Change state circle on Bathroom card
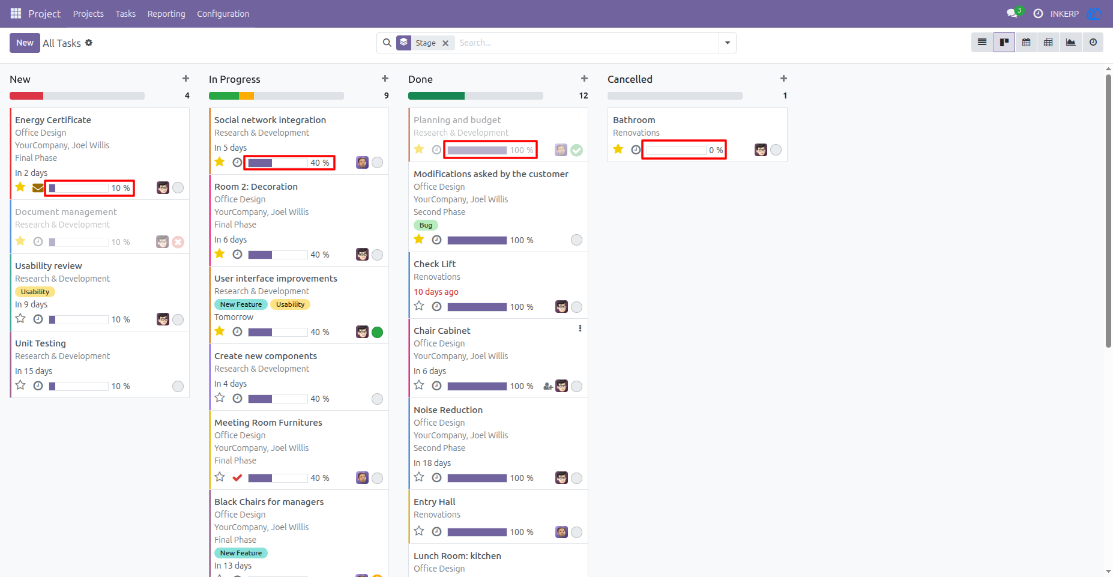 [776, 150]
